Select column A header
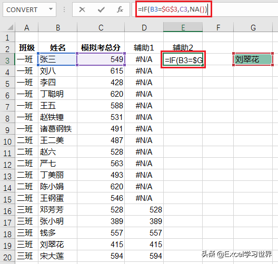278x264 pixels. click(x=27, y=28)
